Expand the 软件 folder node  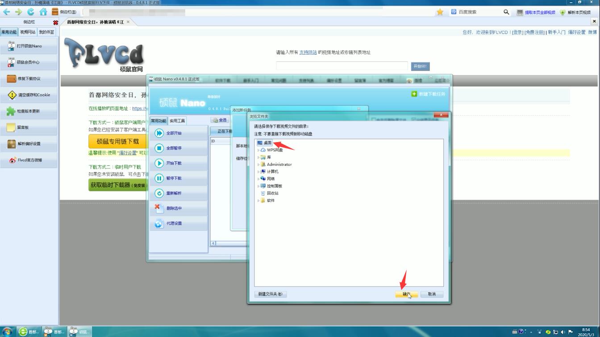258,200
